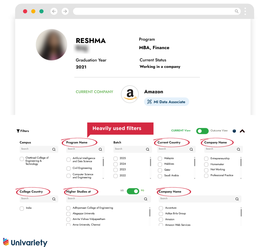Click the browser forward arrow button
Viewport: 263px width, 247px height.
point(65,11)
